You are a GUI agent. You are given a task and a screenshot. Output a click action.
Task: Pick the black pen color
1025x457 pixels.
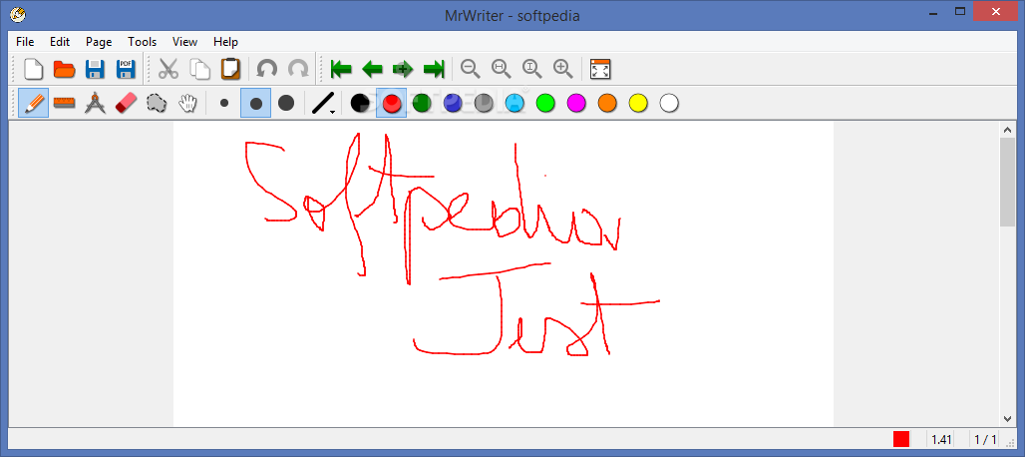(360, 103)
